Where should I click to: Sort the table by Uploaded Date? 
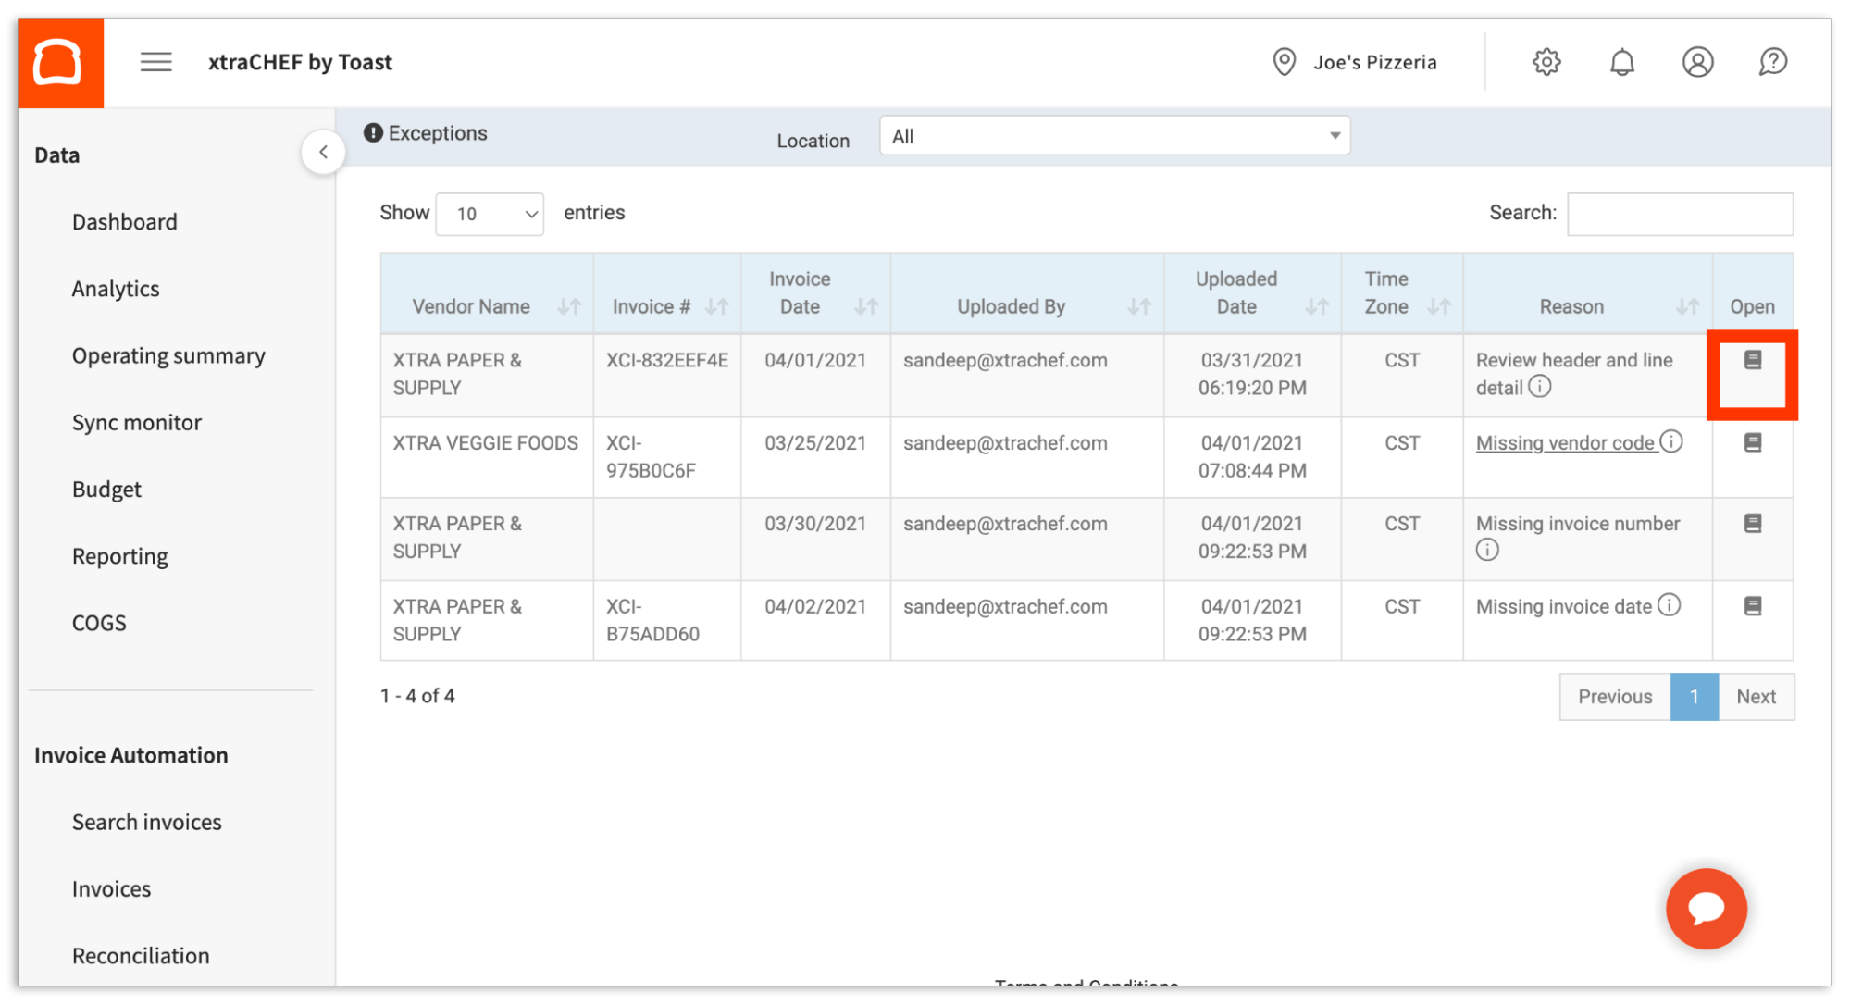click(1318, 306)
